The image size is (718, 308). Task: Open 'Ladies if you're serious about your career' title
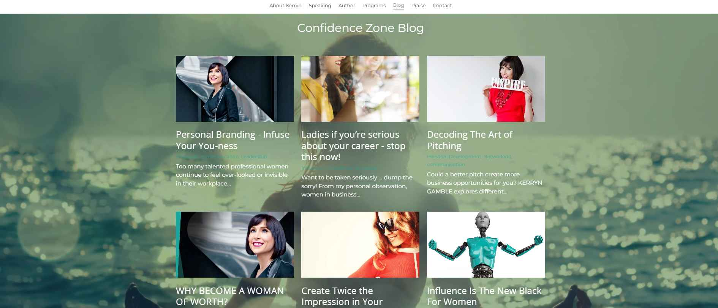[353, 146]
